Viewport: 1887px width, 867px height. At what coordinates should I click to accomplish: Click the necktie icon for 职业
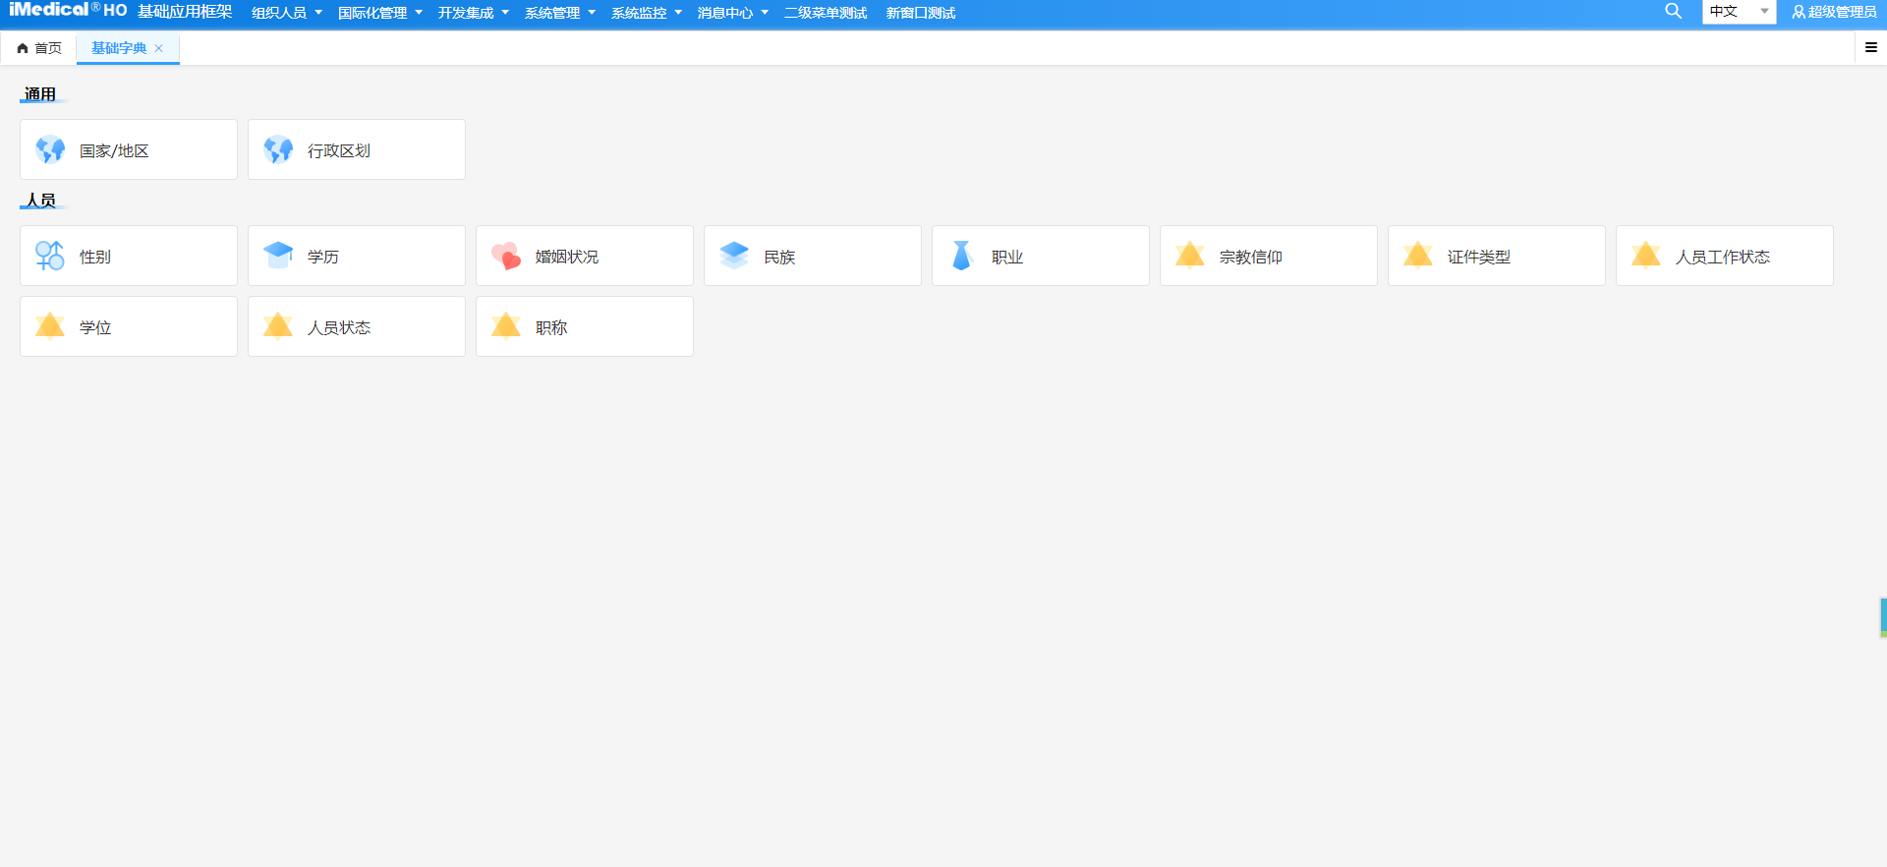coord(962,256)
